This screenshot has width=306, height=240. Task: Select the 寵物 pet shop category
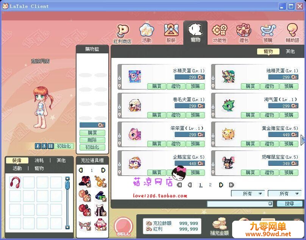click(195, 33)
